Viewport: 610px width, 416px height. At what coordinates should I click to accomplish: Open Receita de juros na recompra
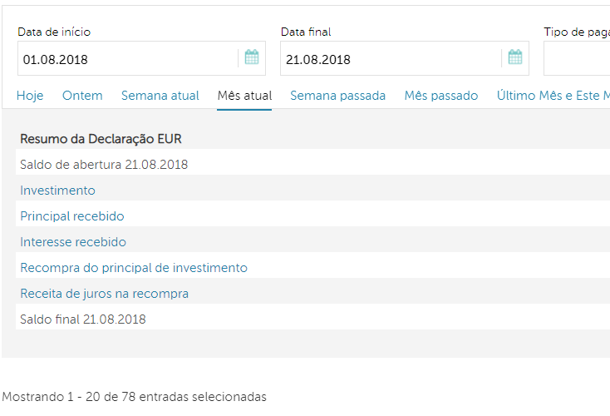point(104,294)
